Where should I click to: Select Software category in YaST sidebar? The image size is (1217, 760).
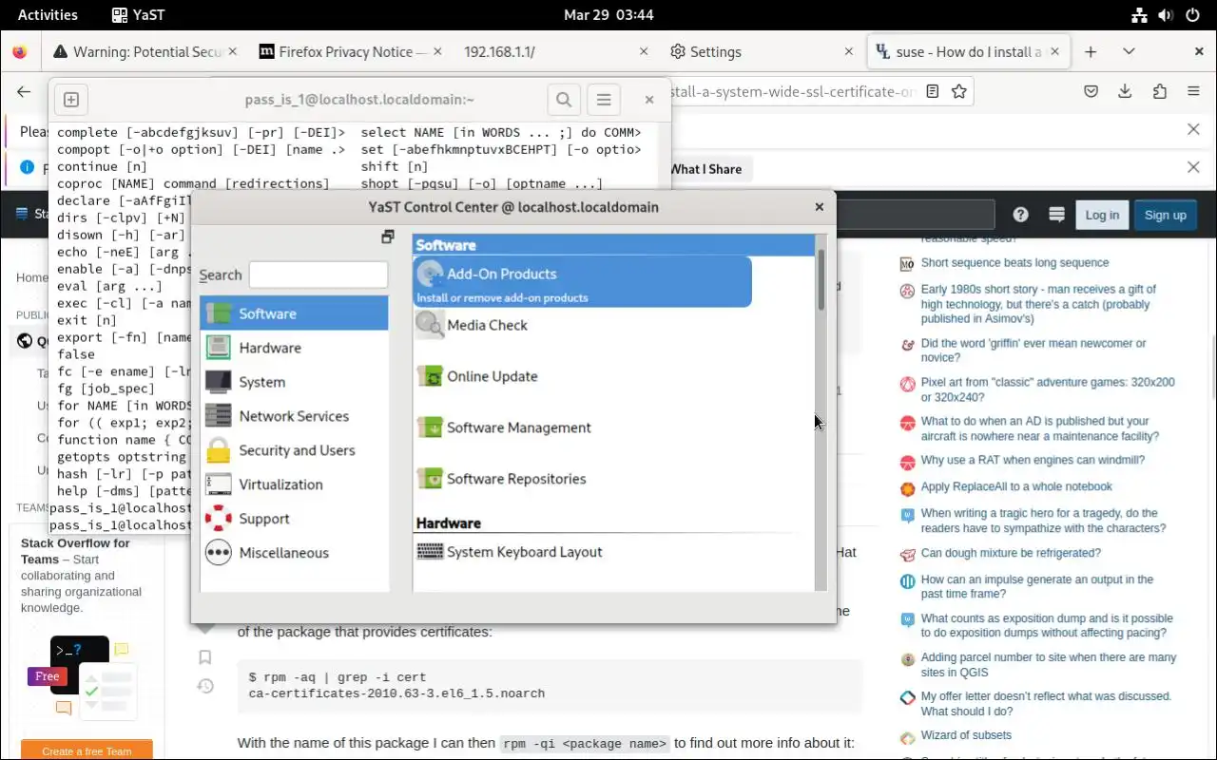pos(294,313)
